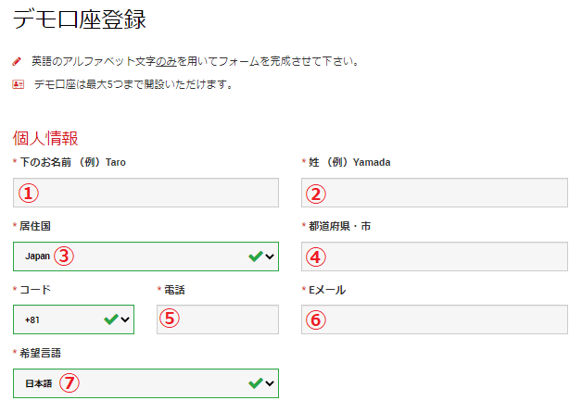Viewport: 582px width, 413px height.
Task: Click the 都道府県・市 field label
Action: click(339, 226)
